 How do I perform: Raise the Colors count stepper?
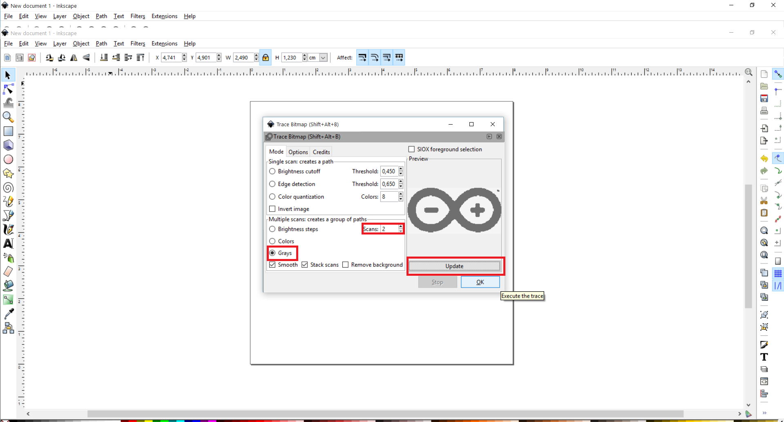coord(400,194)
